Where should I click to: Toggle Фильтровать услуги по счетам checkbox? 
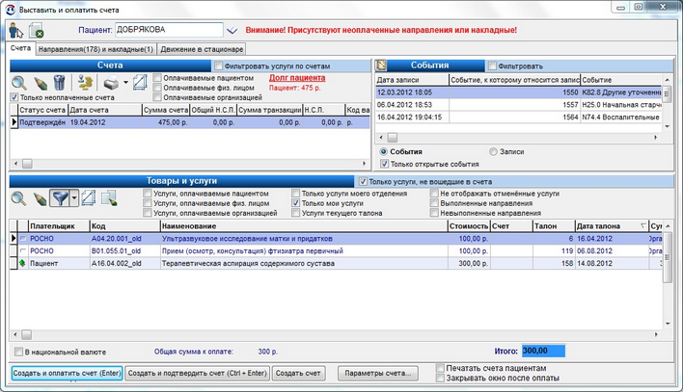point(219,66)
